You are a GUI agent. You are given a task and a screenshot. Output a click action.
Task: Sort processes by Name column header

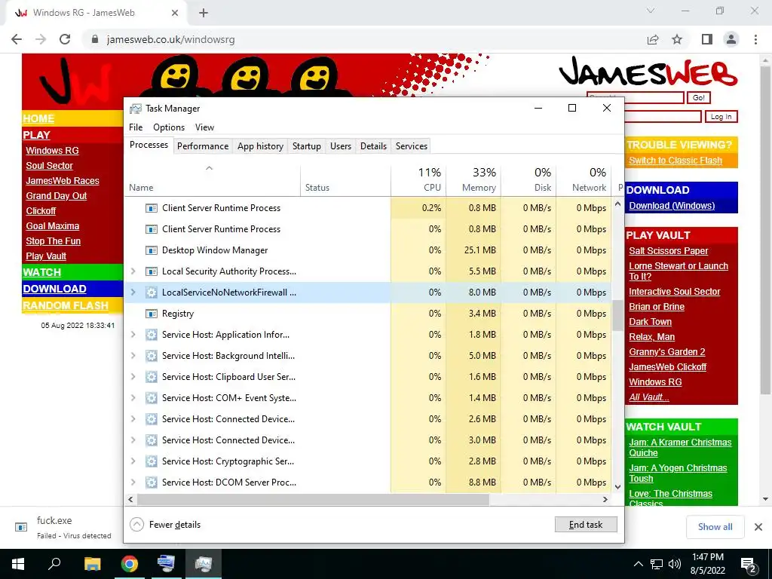tap(212, 179)
